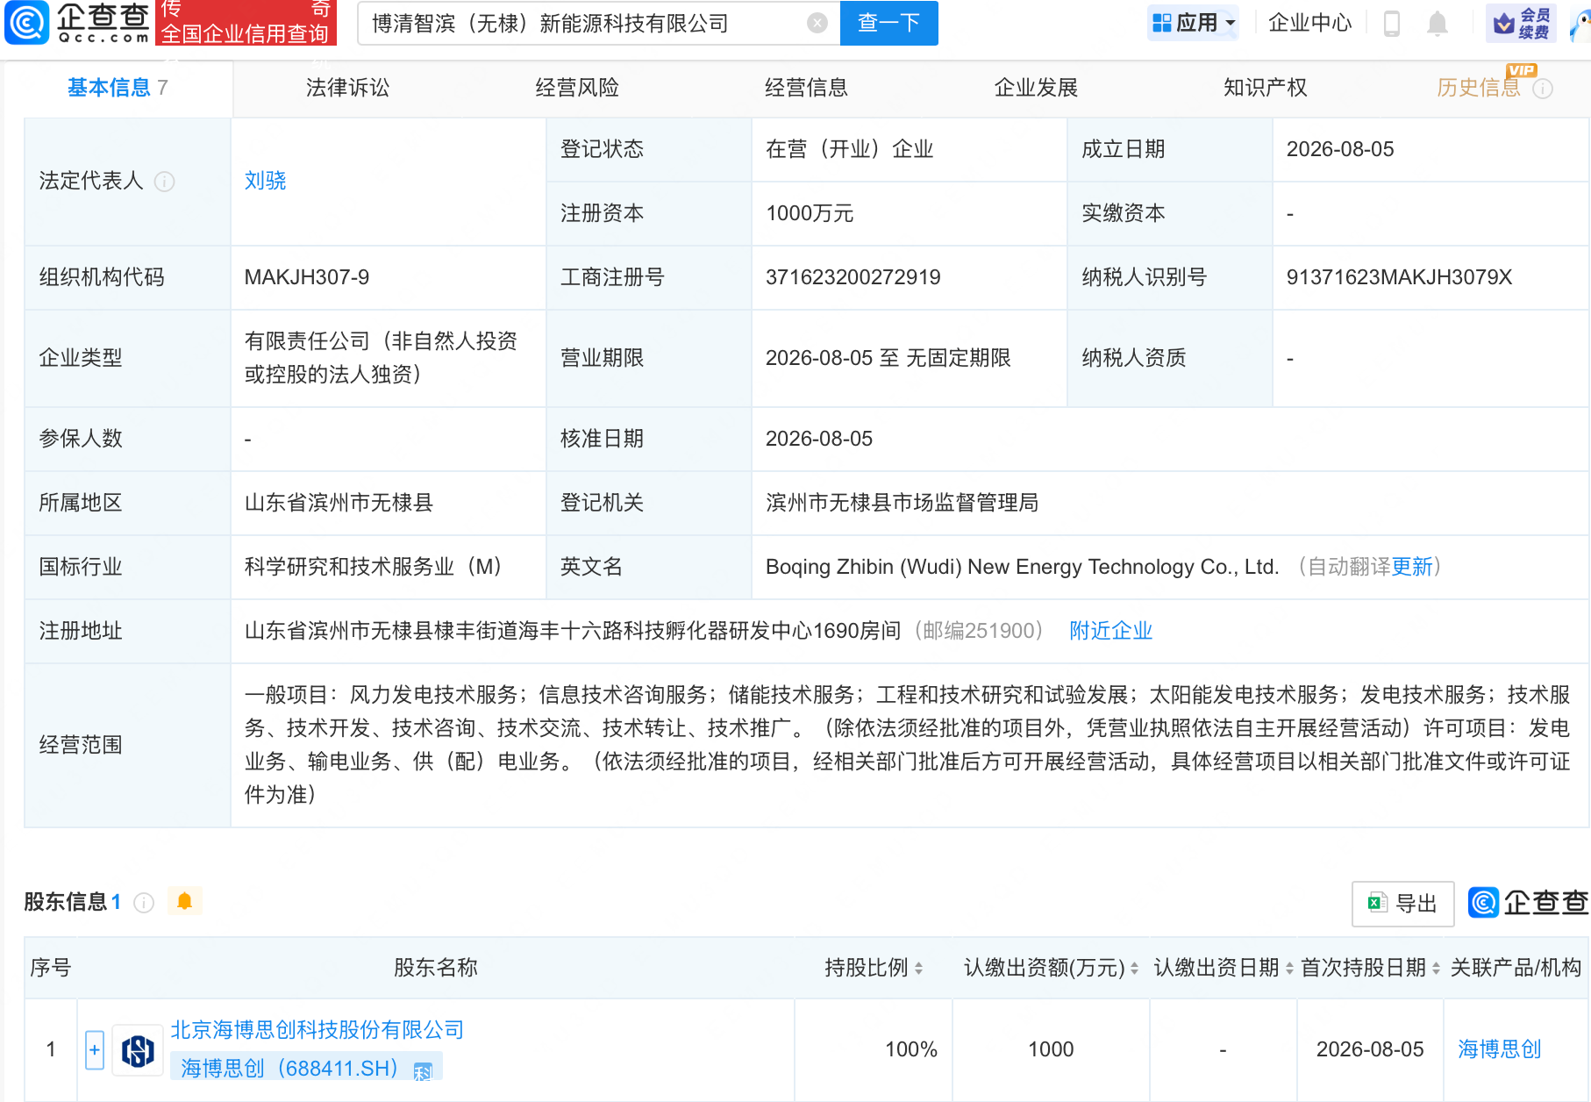Screen dimensions: 1591x1102
Task: Select the 经营范围 description paragraph
Action: pos(907,745)
